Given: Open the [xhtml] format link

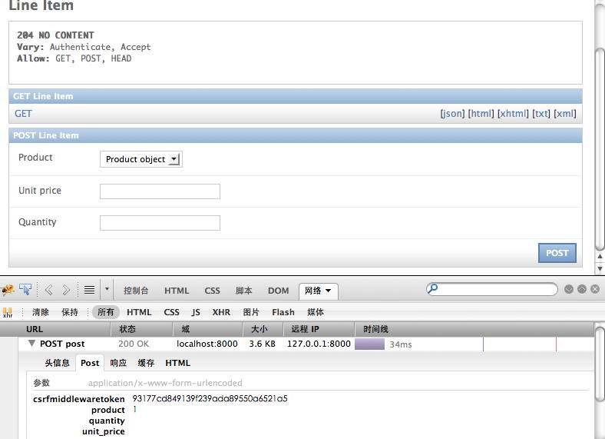Looking at the screenshot, I should [513, 114].
